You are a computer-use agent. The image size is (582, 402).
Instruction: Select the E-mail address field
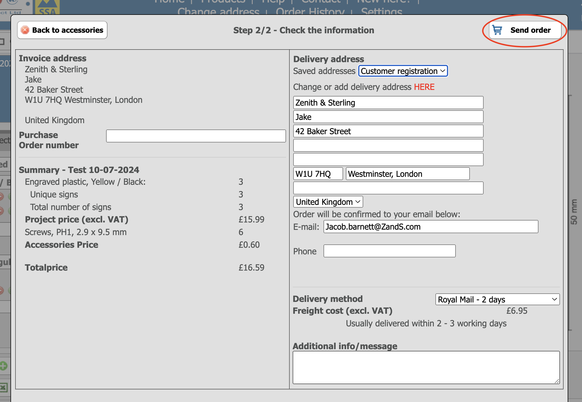tap(431, 227)
